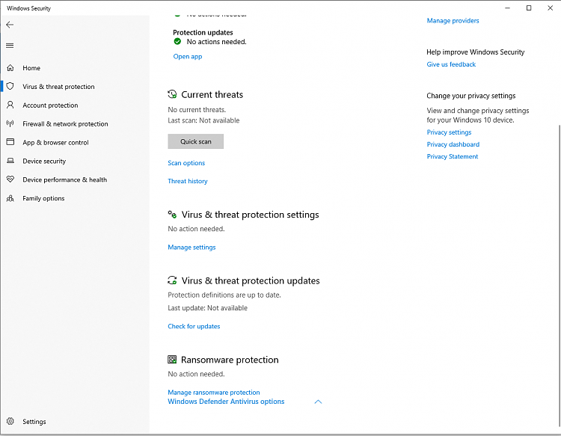Click Manage settings link
The height and width of the screenshot is (436, 561).
click(191, 248)
